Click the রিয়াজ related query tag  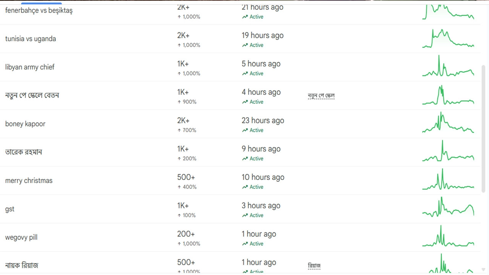(x=314, y=265)
